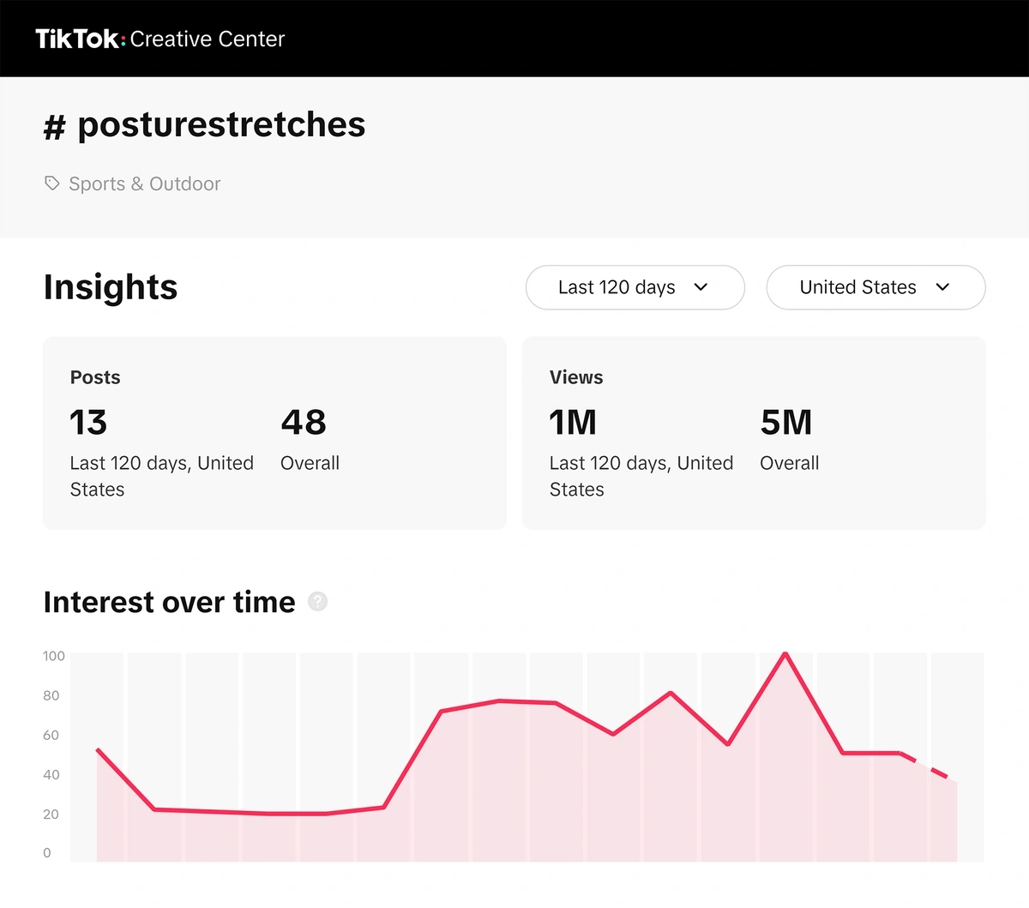Click the Overall label under 48
The width and height of the screenshot is (1029, 908).
pos(310,463)
